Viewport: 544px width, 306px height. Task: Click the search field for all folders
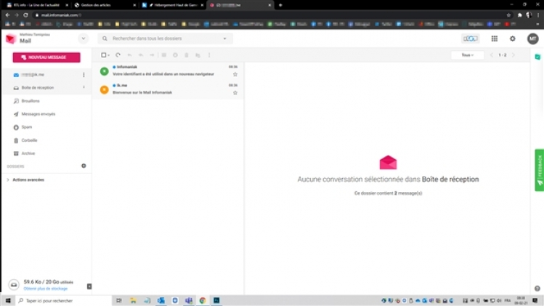pos(165,39)
